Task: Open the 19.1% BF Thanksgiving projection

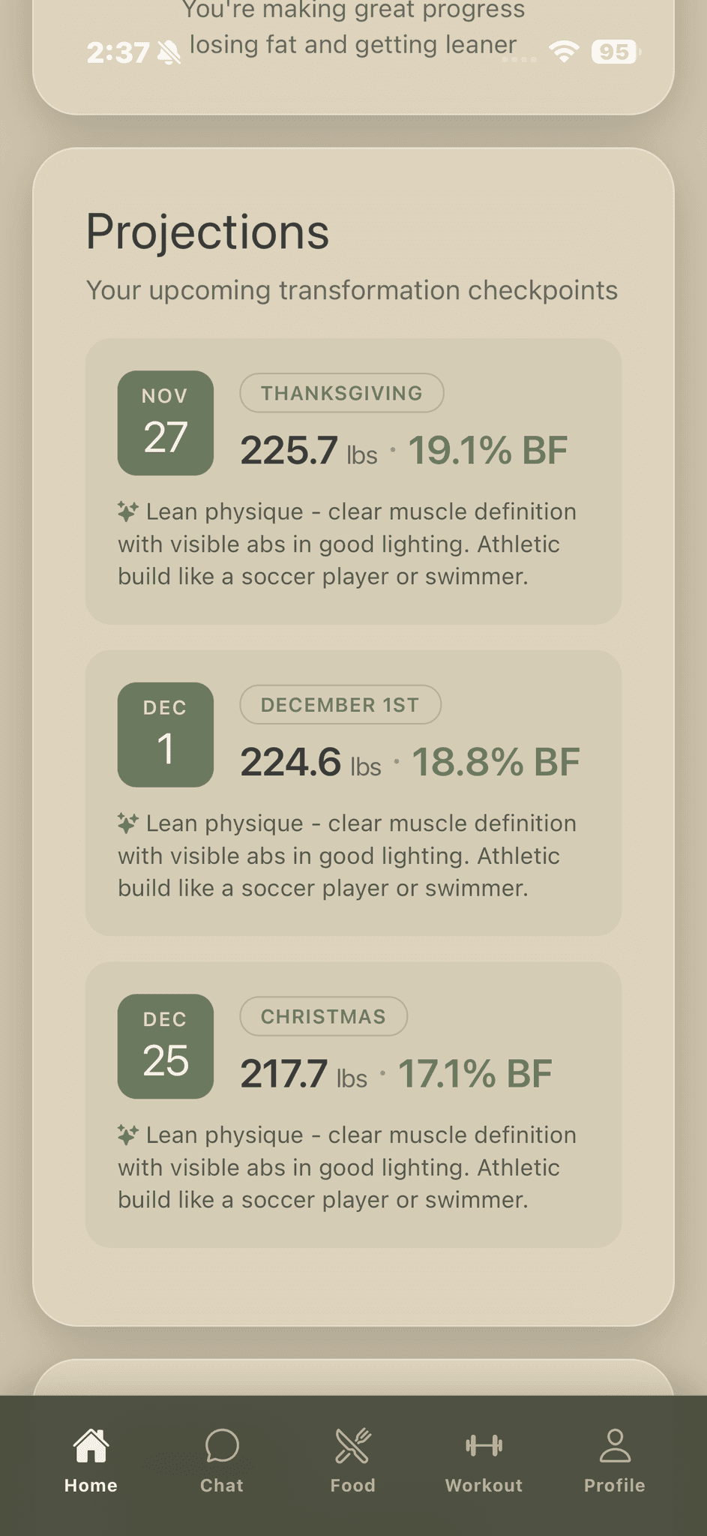Action: pyautogui.click(x=488, y=451)
